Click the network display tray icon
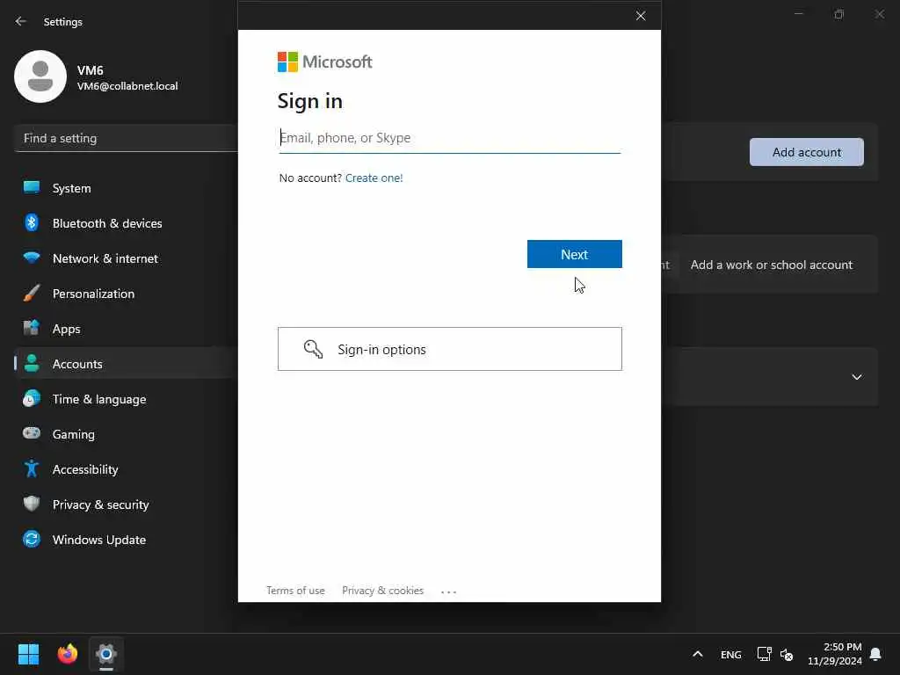 pos(764,654)
